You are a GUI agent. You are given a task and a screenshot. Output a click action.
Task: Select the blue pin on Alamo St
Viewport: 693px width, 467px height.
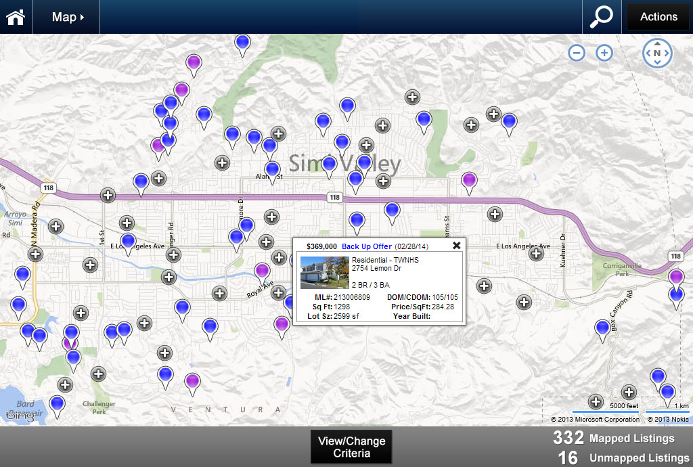click(272, 170)
